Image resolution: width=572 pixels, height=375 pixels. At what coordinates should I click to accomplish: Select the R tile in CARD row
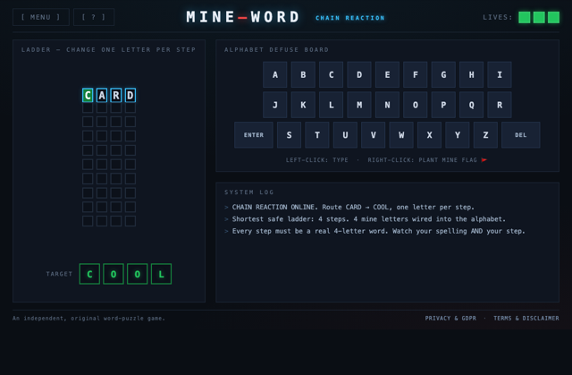coord(116,95)
